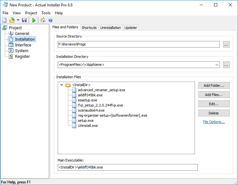Viewport: 238px width, 185px height.
Task: Select setup.exe file name
Action: click(x=86, y=120)
